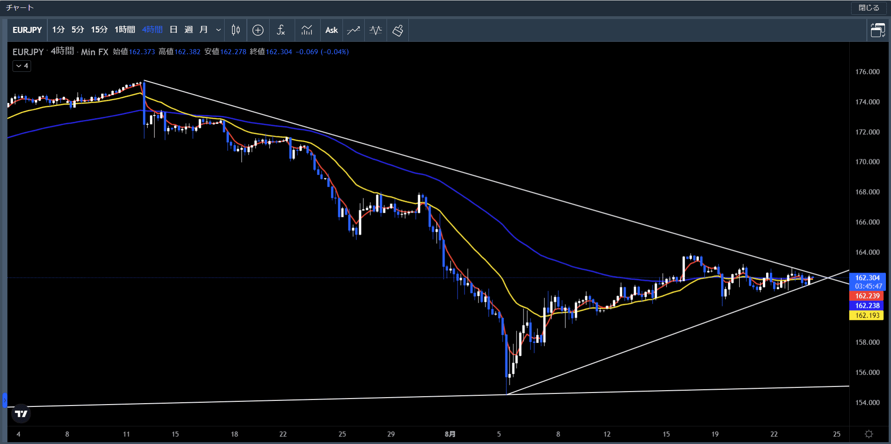Image resolution: width=891 pixels, height=444 pixels.
Task: Click the 22 date label near axis right end
Action: click(774, 434)
